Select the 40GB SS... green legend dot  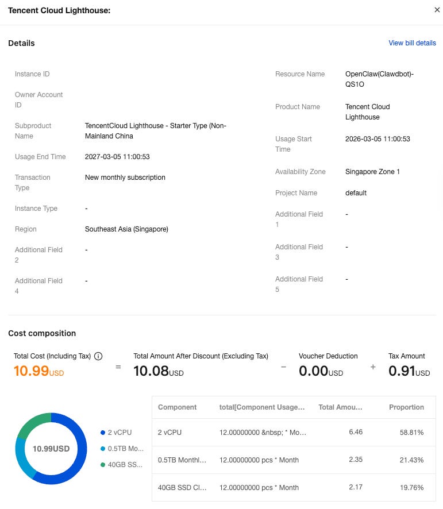point(103,465)
